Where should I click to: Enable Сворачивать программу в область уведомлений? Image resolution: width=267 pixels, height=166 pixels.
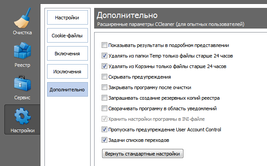pos(104,108)
